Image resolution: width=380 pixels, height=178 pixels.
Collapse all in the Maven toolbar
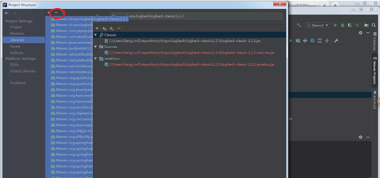(x=327, y=40)
